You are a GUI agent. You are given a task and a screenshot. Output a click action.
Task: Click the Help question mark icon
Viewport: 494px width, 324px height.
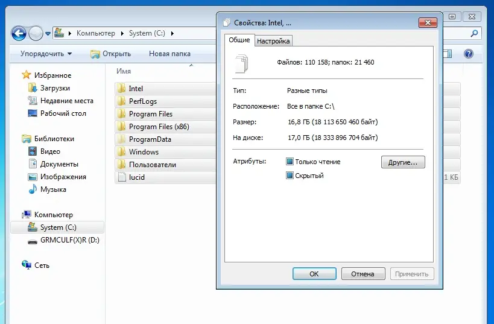click(467, 54)
